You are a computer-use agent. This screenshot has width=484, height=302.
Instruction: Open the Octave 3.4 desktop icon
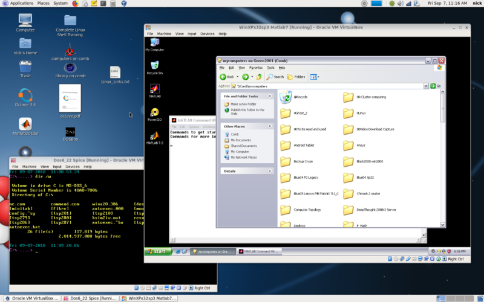click(x=25, y=95)
